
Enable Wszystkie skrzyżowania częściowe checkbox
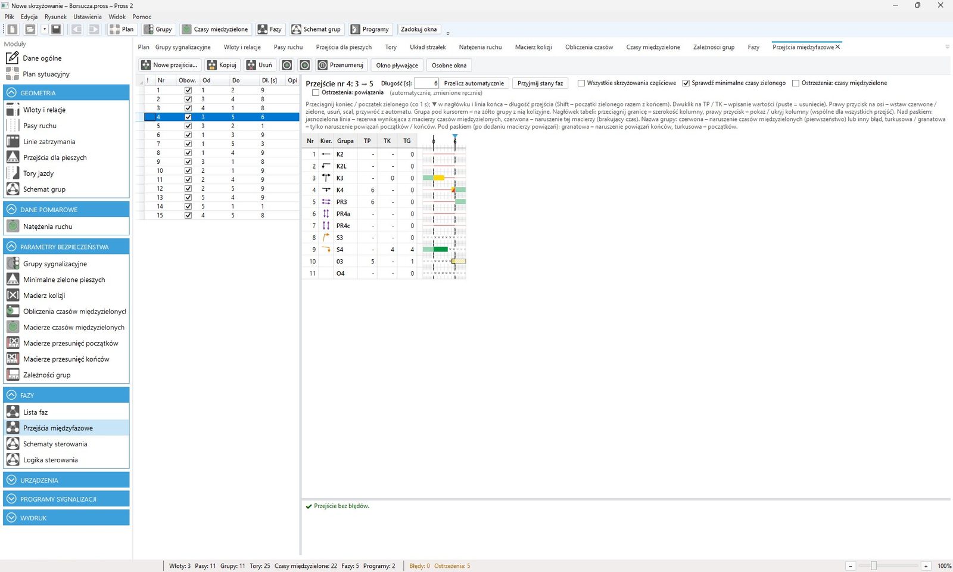tap(581, 83)
